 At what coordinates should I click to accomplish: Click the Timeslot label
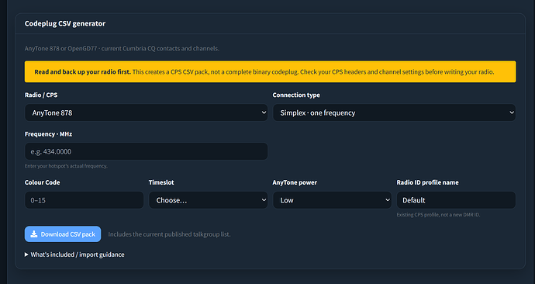tap(161, 182)
